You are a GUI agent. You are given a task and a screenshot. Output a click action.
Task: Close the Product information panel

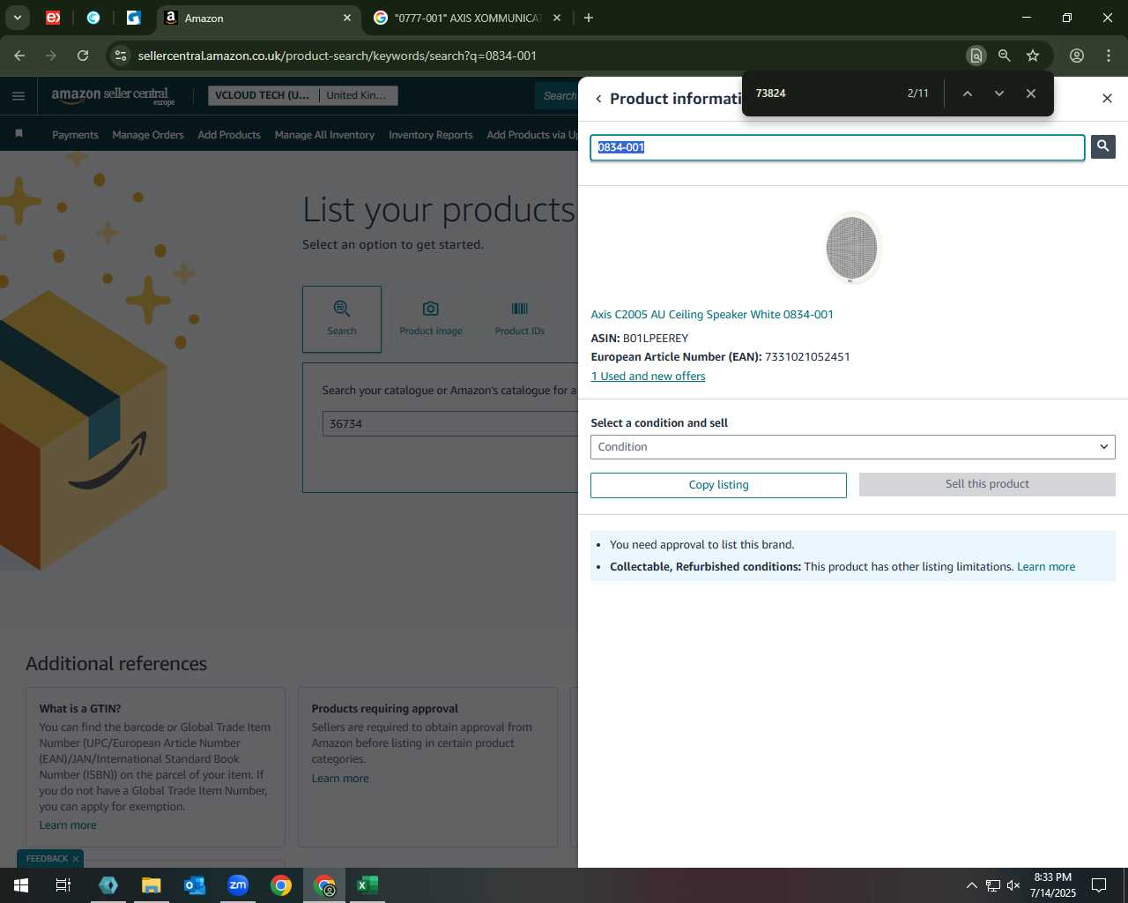coord(1107,98)
